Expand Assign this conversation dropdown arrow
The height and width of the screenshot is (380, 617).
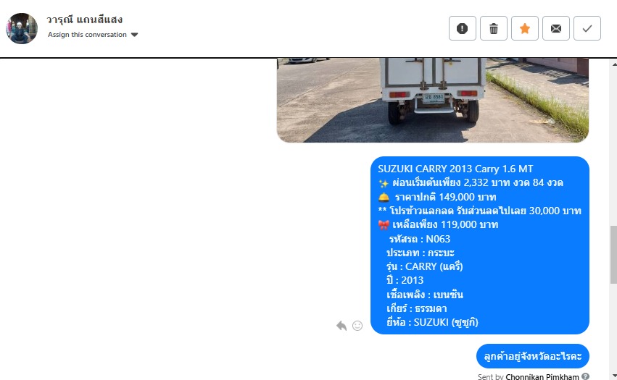point(135,35)
